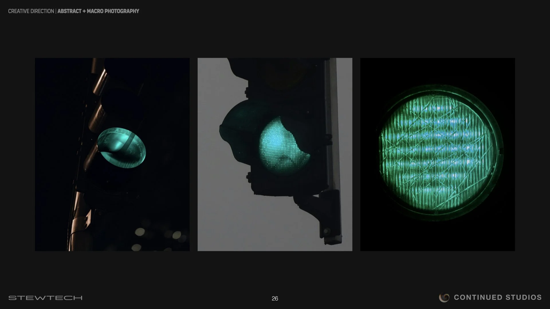
Task: Click the teal oval lens in left photo
Action: [x=121, y=148]
